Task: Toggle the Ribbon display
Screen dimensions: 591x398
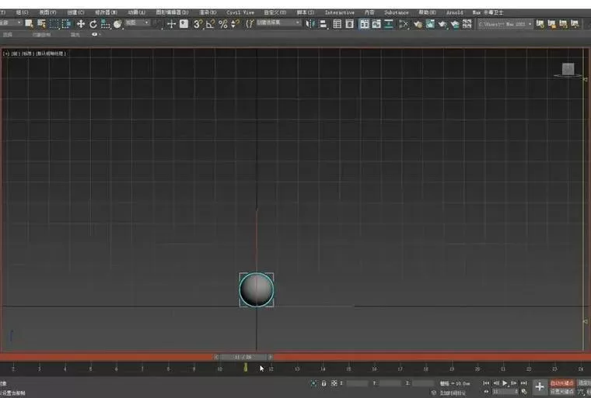Action: pos(364,24)
